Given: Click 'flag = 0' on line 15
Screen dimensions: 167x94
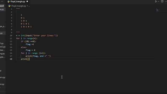Looking at the screenshot, I should tap(30, 50).
